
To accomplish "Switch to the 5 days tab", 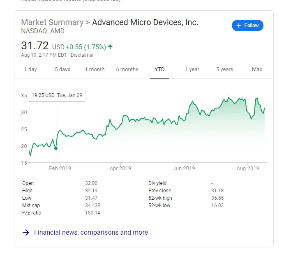I will (x=62, y=69).
